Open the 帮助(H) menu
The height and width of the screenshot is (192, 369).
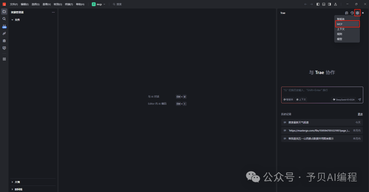tap(80, 4)
